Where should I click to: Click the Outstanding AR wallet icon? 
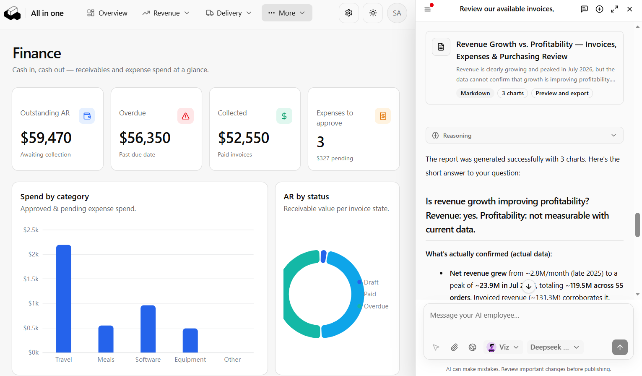click(x=87, y=116)
